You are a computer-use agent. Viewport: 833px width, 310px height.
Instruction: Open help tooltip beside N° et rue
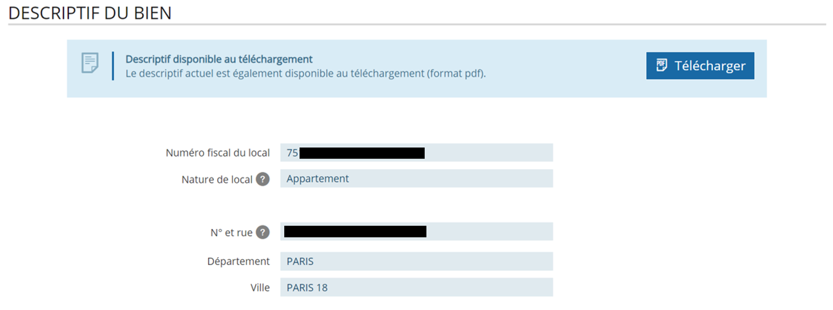click(263, 232)
